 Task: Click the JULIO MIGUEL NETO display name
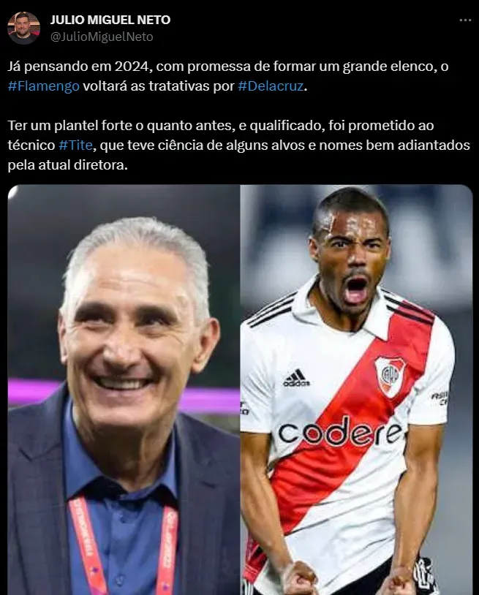[x=110, y=20]
